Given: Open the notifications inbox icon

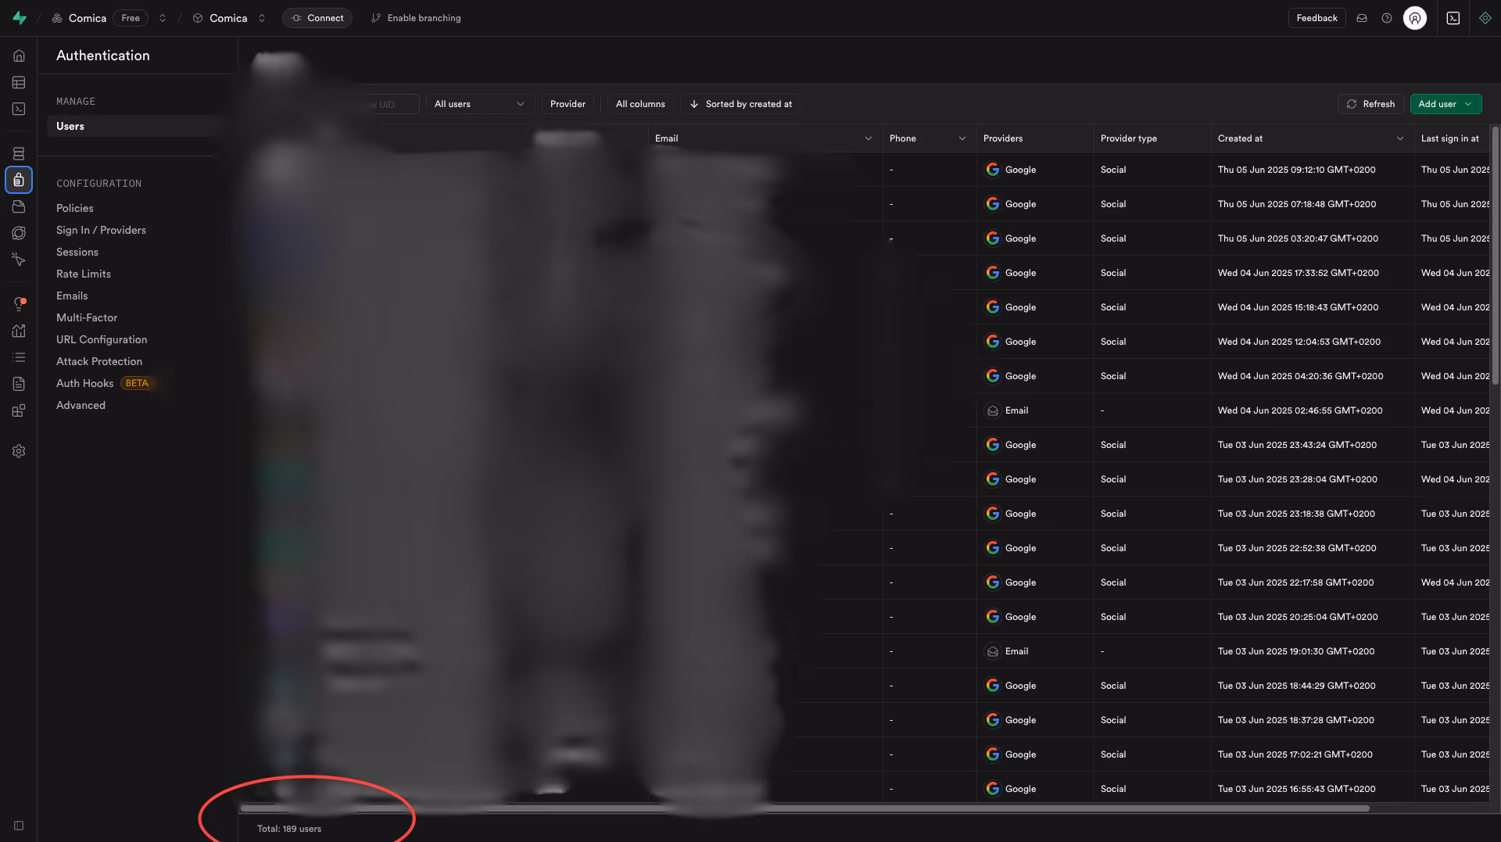Looking at the screenshot, I should click(1362, 18).
